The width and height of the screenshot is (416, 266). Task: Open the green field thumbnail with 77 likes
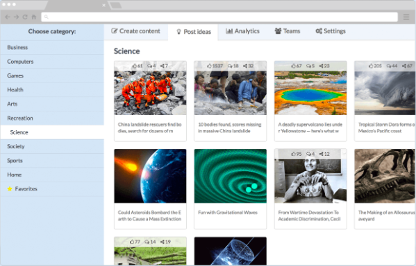150,251
